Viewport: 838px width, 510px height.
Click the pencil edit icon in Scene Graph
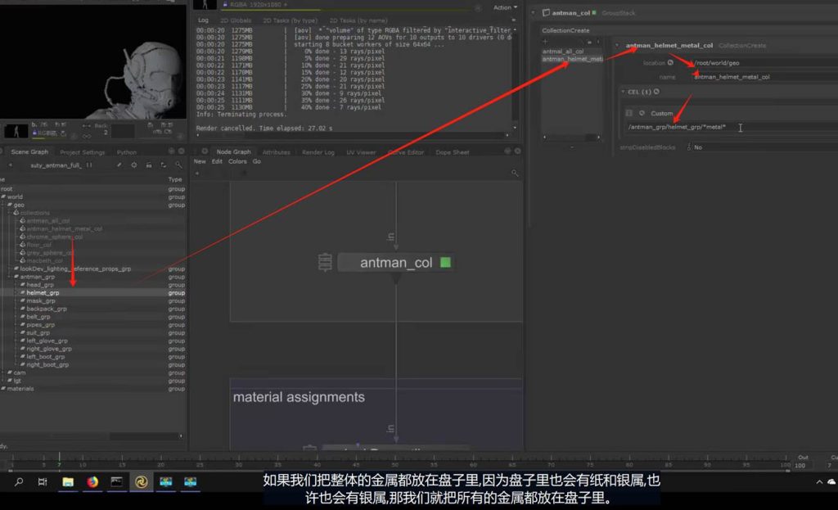[119, 165]
